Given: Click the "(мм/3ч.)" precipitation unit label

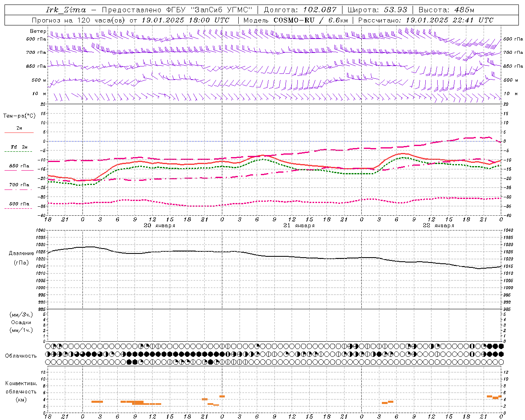Looking at the screenshot, I should [x=21, y=315].
